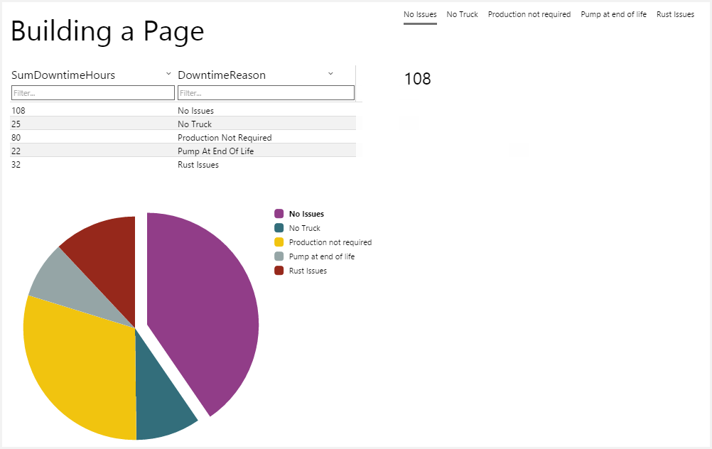Click the Rust Issues table cell
Viewport: 712px width, 449px height.
click(x=266, y=164)
